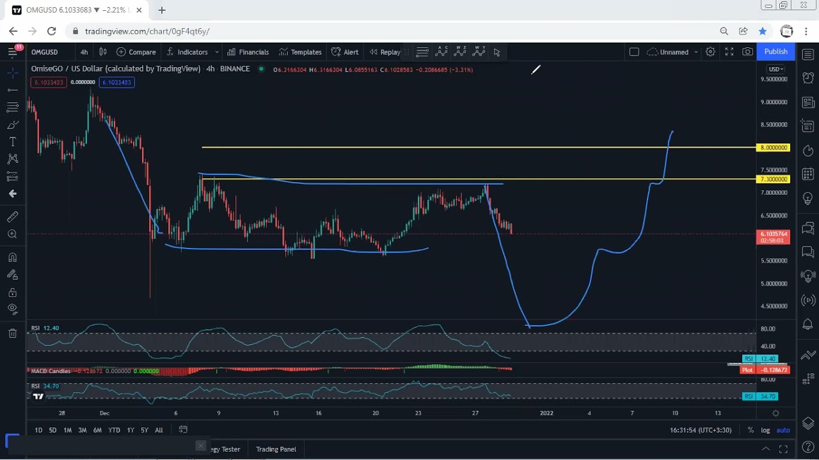
Task: Open the Fibonacci/pitchfork tools group
Action: 12,107
